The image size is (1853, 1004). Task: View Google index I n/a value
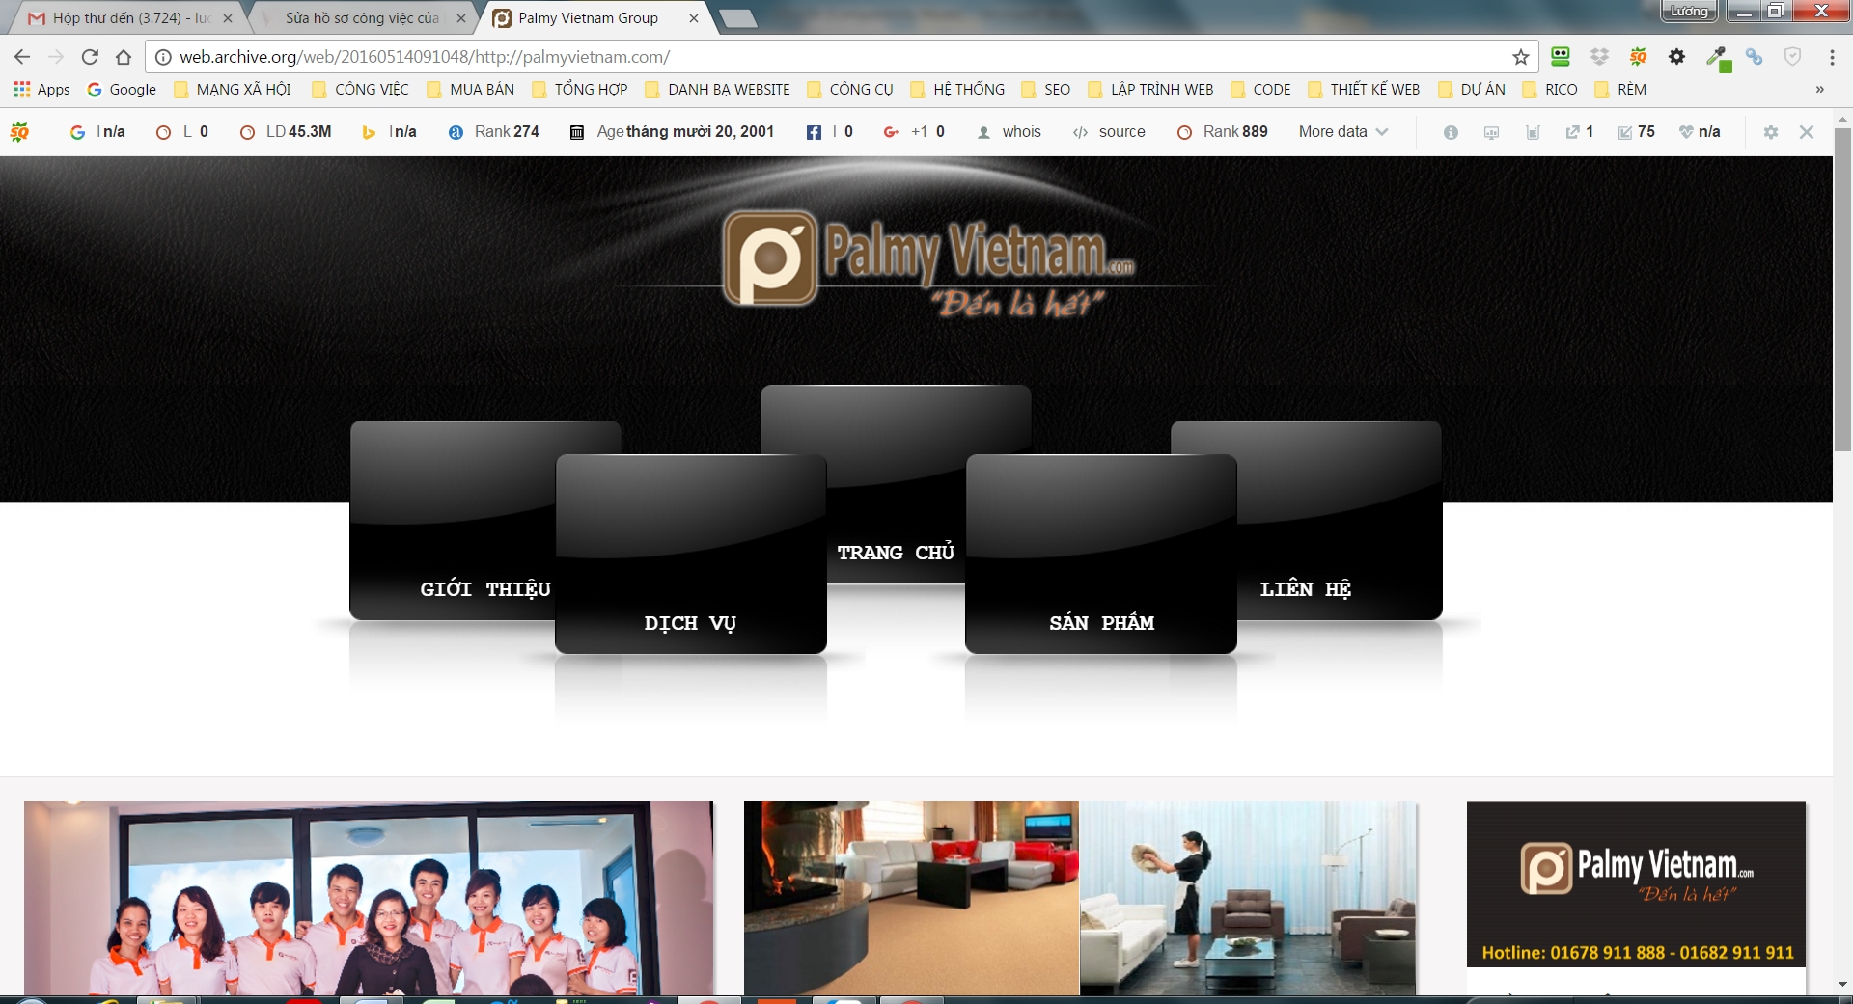pyautogui.click(x=97, y=132)
